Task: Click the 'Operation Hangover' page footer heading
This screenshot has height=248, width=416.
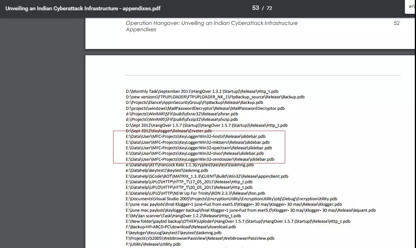Action: [x=212, y=23]
